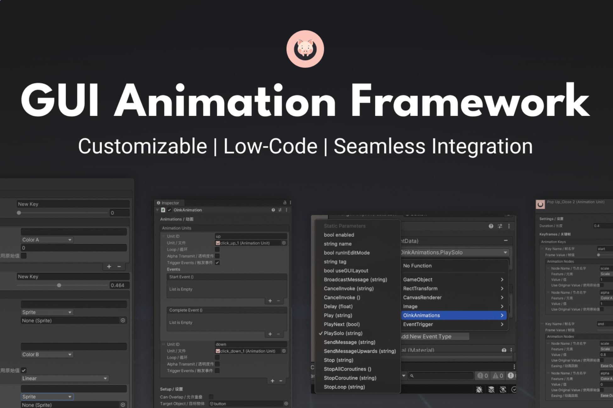Expand the GameObject submenu
The image size is (613, 408).
453,279
